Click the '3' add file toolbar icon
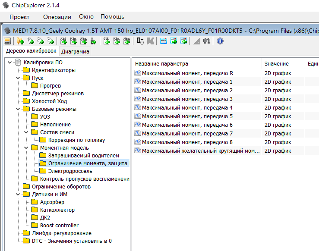The image size is (319, 251). [51, 41]
